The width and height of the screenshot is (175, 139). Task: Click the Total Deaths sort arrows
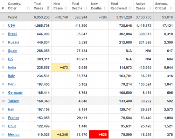[x=86, y=8]
